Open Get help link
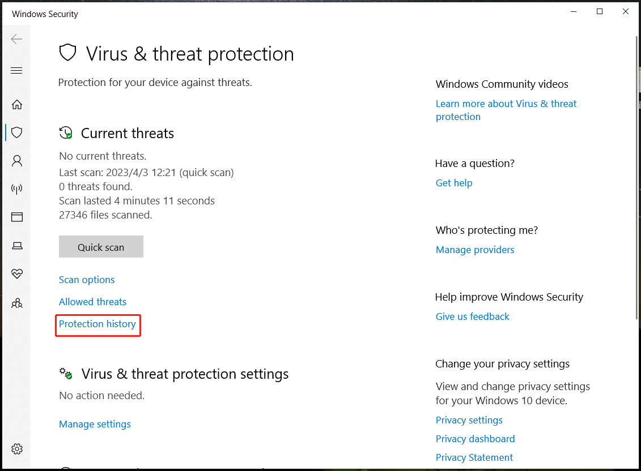 click(454, 183)
